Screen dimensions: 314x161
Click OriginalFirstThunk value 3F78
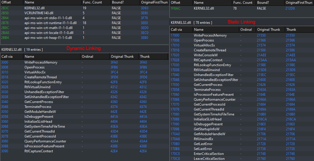[x=144, y=18]
